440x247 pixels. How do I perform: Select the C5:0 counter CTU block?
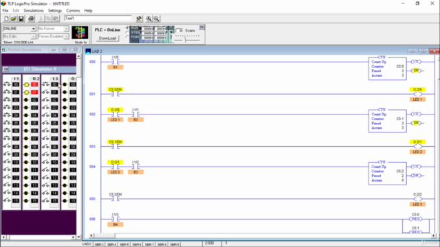tap(388, 69)
